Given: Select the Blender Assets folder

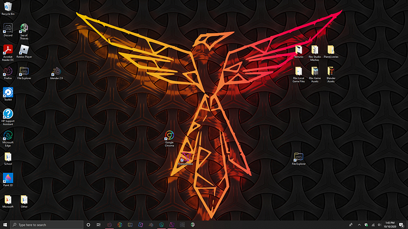Looking at the screenshot, I should [x=331, y=74].
